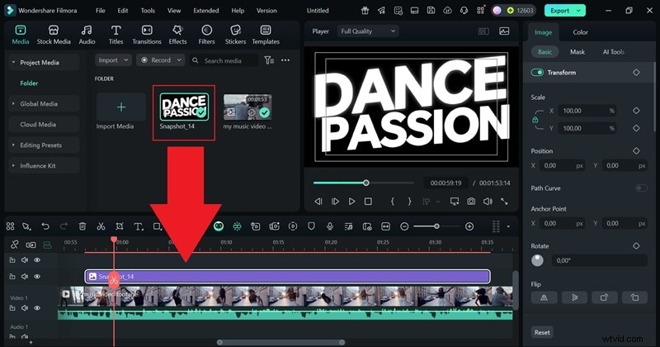The height and width of the screenshot is (347, 660).
Task: Open the Stock Media panel
Action: pyautogui.click(x=54, y=35)
